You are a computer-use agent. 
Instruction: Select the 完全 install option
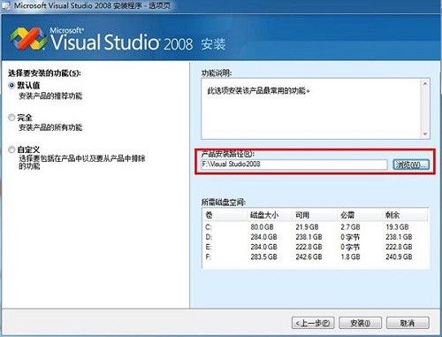click(11, 118)
